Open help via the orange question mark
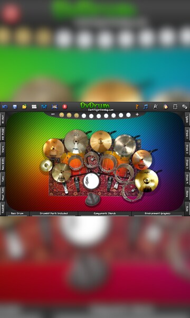 [137, 107]
